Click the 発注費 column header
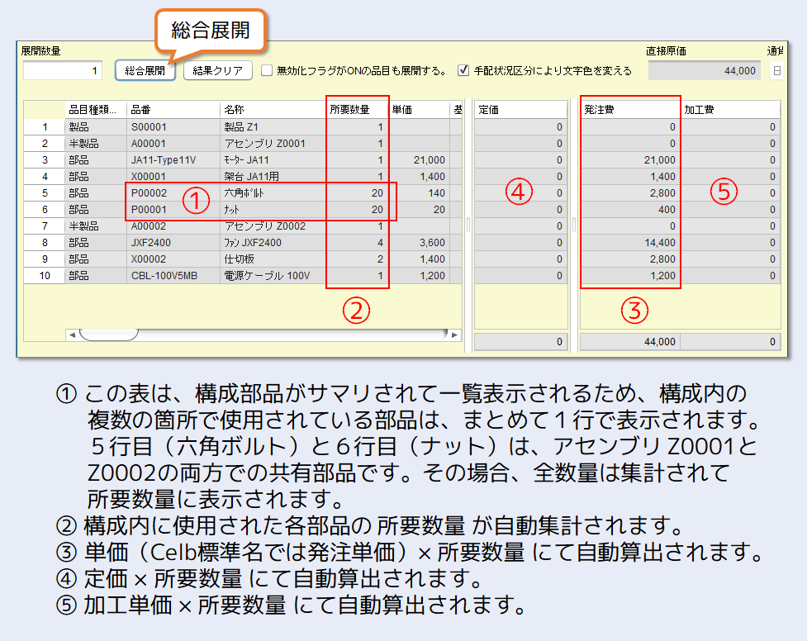Screen dimensions: 807x641 point(629,110)
